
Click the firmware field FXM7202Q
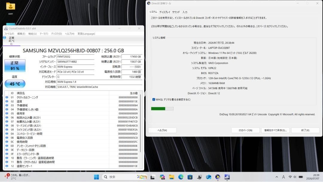75,57
